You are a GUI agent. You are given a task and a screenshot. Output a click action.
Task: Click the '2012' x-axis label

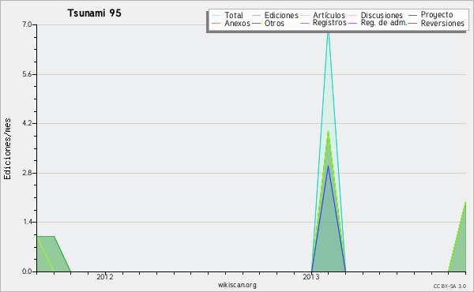click(105, 277)
